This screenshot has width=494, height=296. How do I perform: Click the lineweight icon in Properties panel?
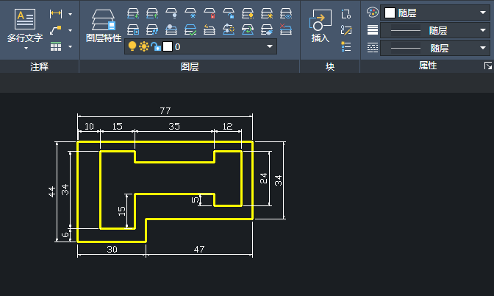tap(373, 30)
